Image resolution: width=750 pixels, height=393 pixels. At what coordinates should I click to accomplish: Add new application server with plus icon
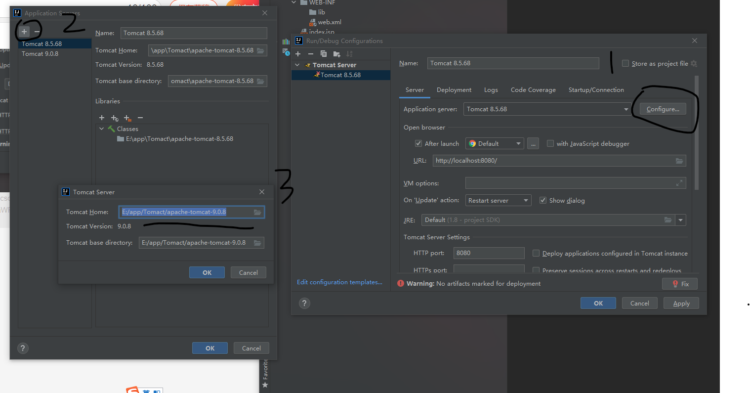pyautogui.click(x=24, y=32)
